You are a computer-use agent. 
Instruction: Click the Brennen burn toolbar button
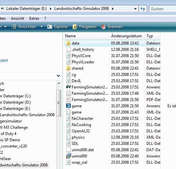coord(112,27)
